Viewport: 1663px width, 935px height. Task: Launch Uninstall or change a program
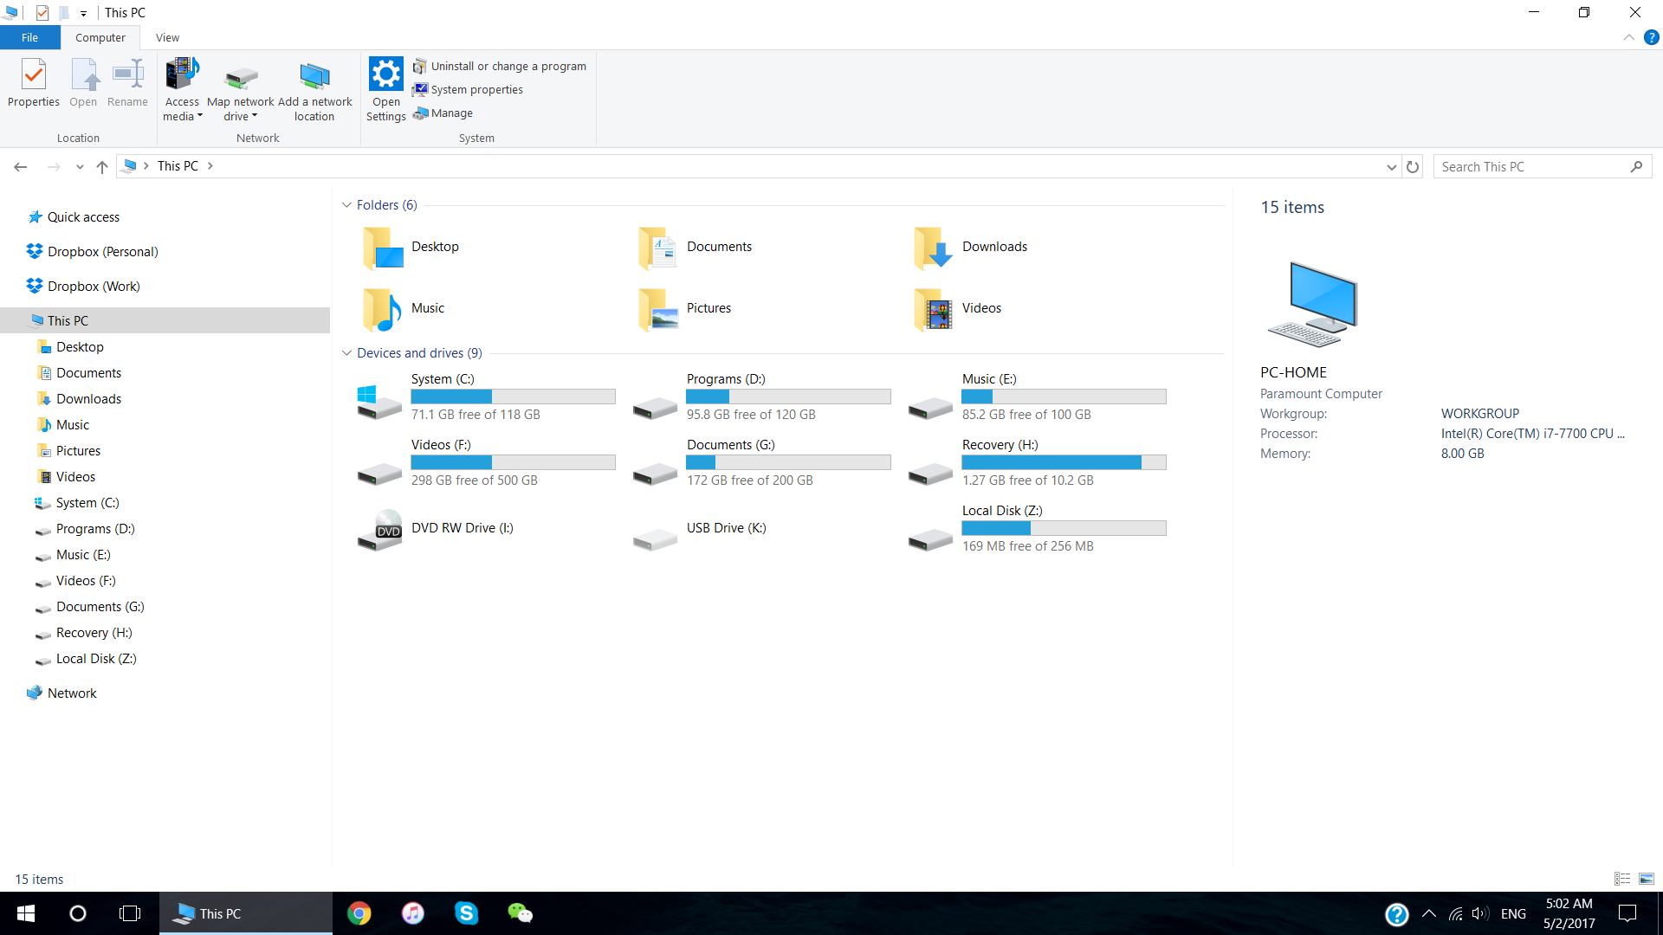(x=501, y=66)
